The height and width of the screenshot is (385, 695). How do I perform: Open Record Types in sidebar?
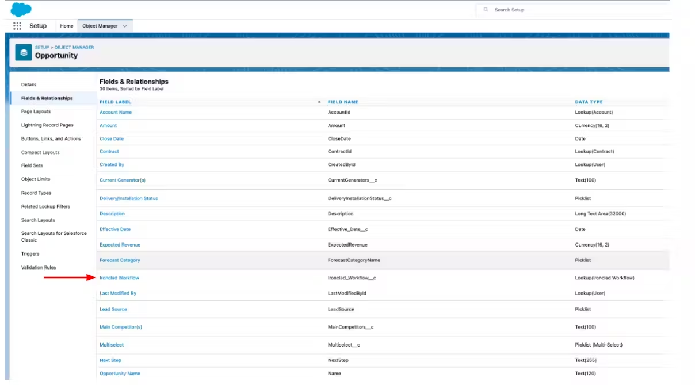click(36, 193)
